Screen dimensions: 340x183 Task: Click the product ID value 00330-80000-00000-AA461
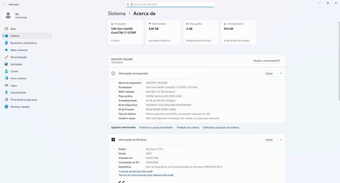pos(161,110)
